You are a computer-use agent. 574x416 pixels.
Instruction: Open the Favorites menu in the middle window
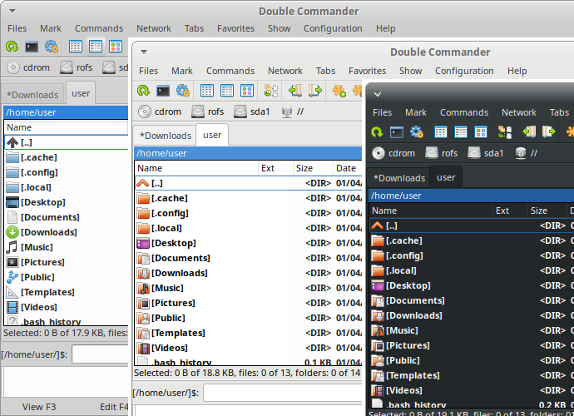367,71
